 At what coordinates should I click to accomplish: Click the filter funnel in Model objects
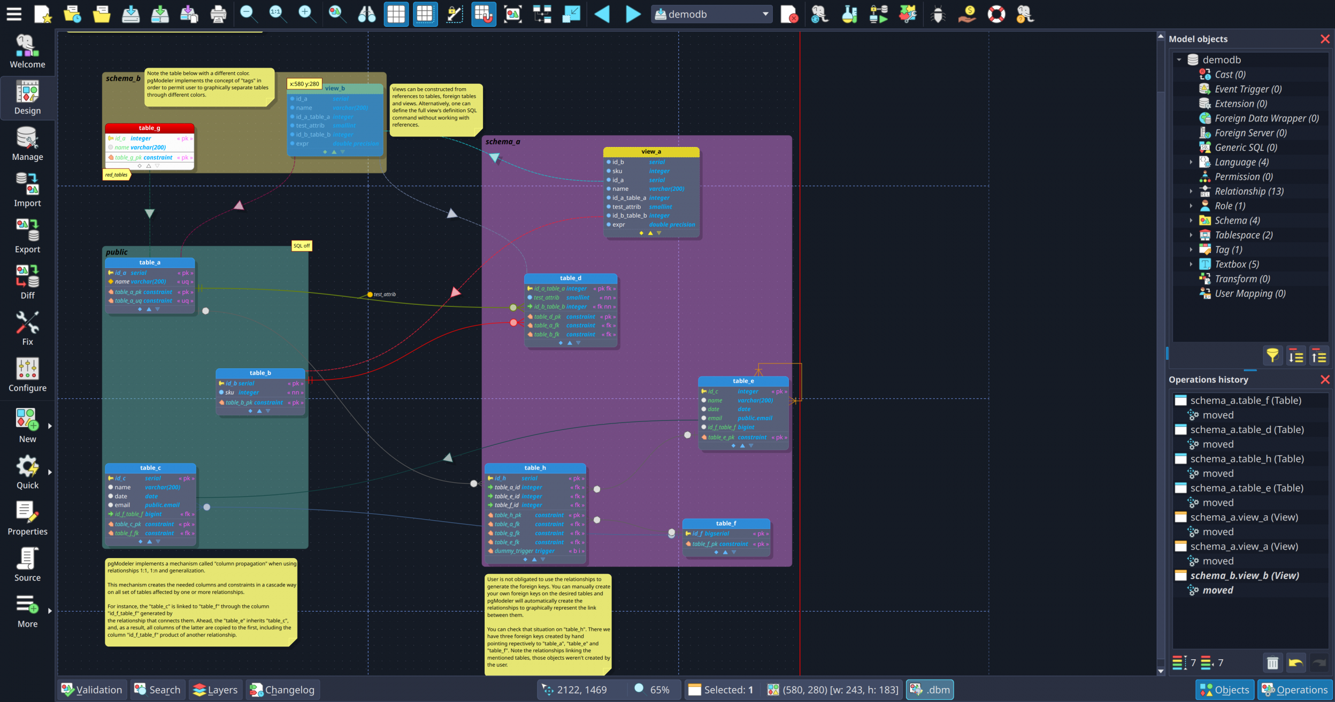tap(1272, 356)
